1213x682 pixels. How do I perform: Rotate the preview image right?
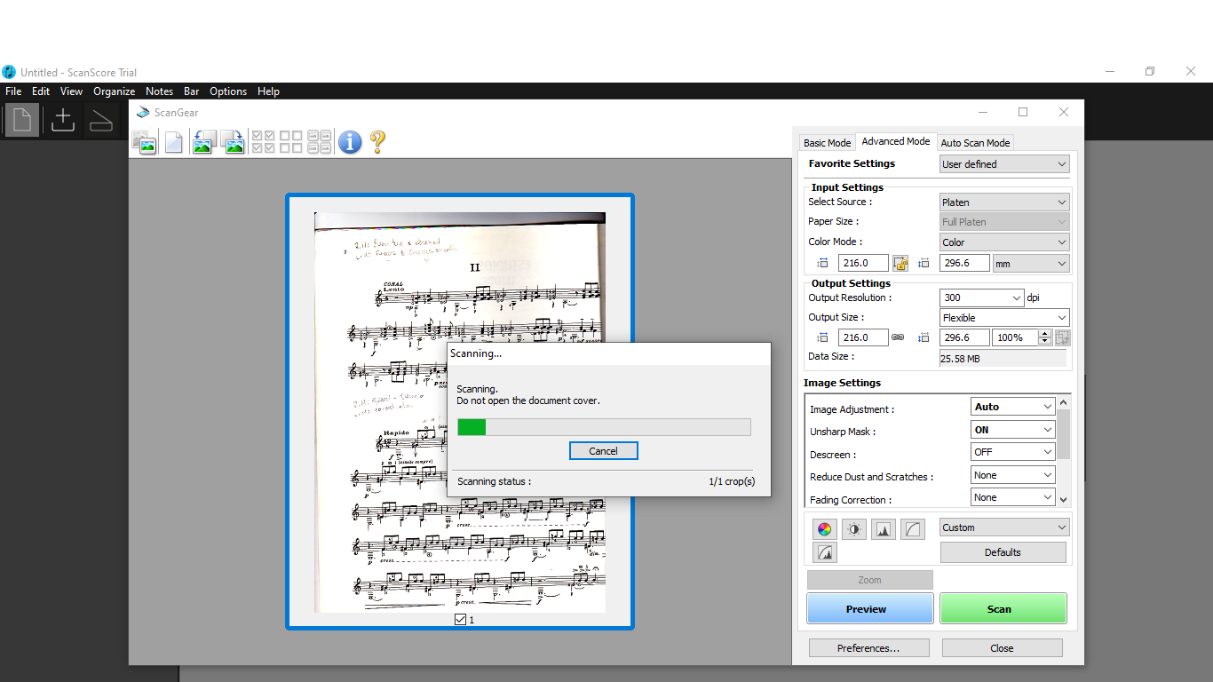coord(233,142)
